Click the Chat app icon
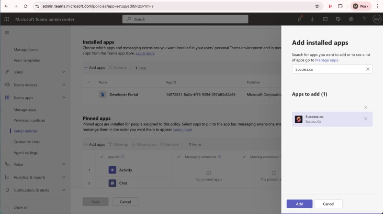 (x=113, y=183)
